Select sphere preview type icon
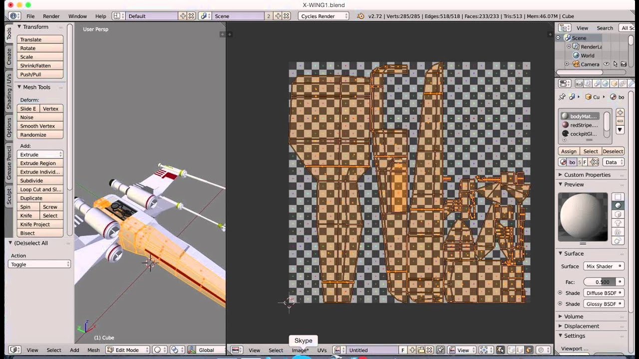Viewport: 639px width, 359px height. point(618,205)
